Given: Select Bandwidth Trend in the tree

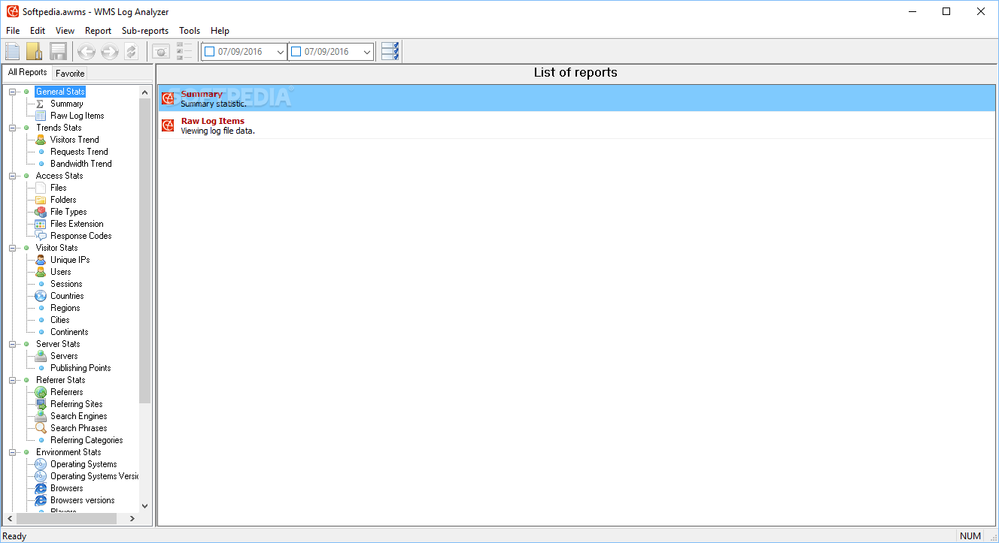Looking at the screenshot, I should click(x=81, y=164).
